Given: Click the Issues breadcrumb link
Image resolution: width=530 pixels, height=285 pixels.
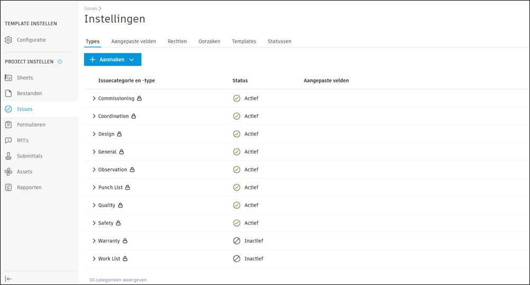Looking at the screenshot, I should [90, 8].
